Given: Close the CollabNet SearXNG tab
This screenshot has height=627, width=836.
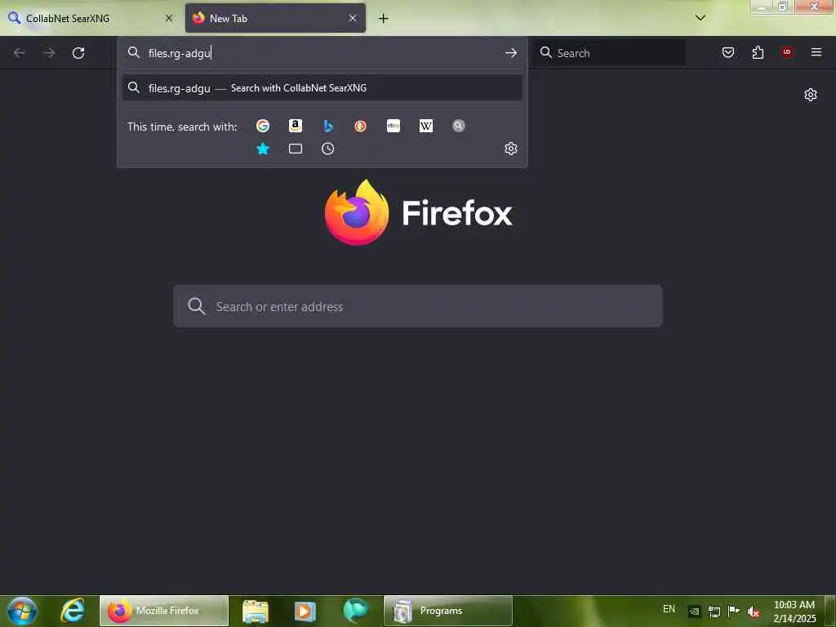Looking at the screenshot, I should tap(169, 18).
